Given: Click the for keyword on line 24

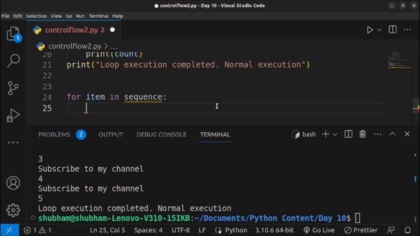Looking at the screenshot, I should [73, 97].
